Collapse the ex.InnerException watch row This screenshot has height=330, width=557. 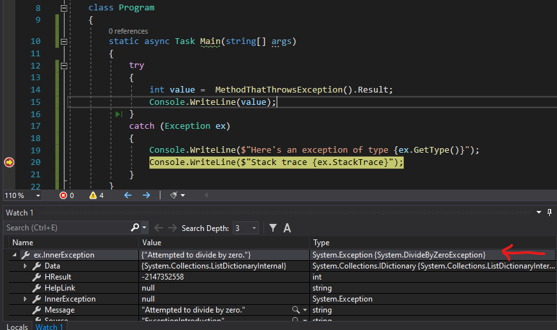coord(14,255)
